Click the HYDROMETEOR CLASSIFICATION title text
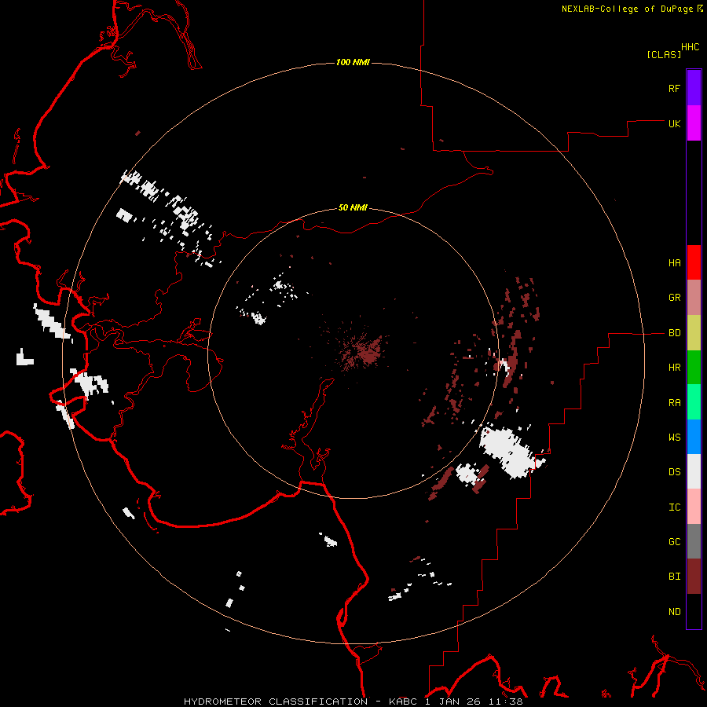 (276, 702)
